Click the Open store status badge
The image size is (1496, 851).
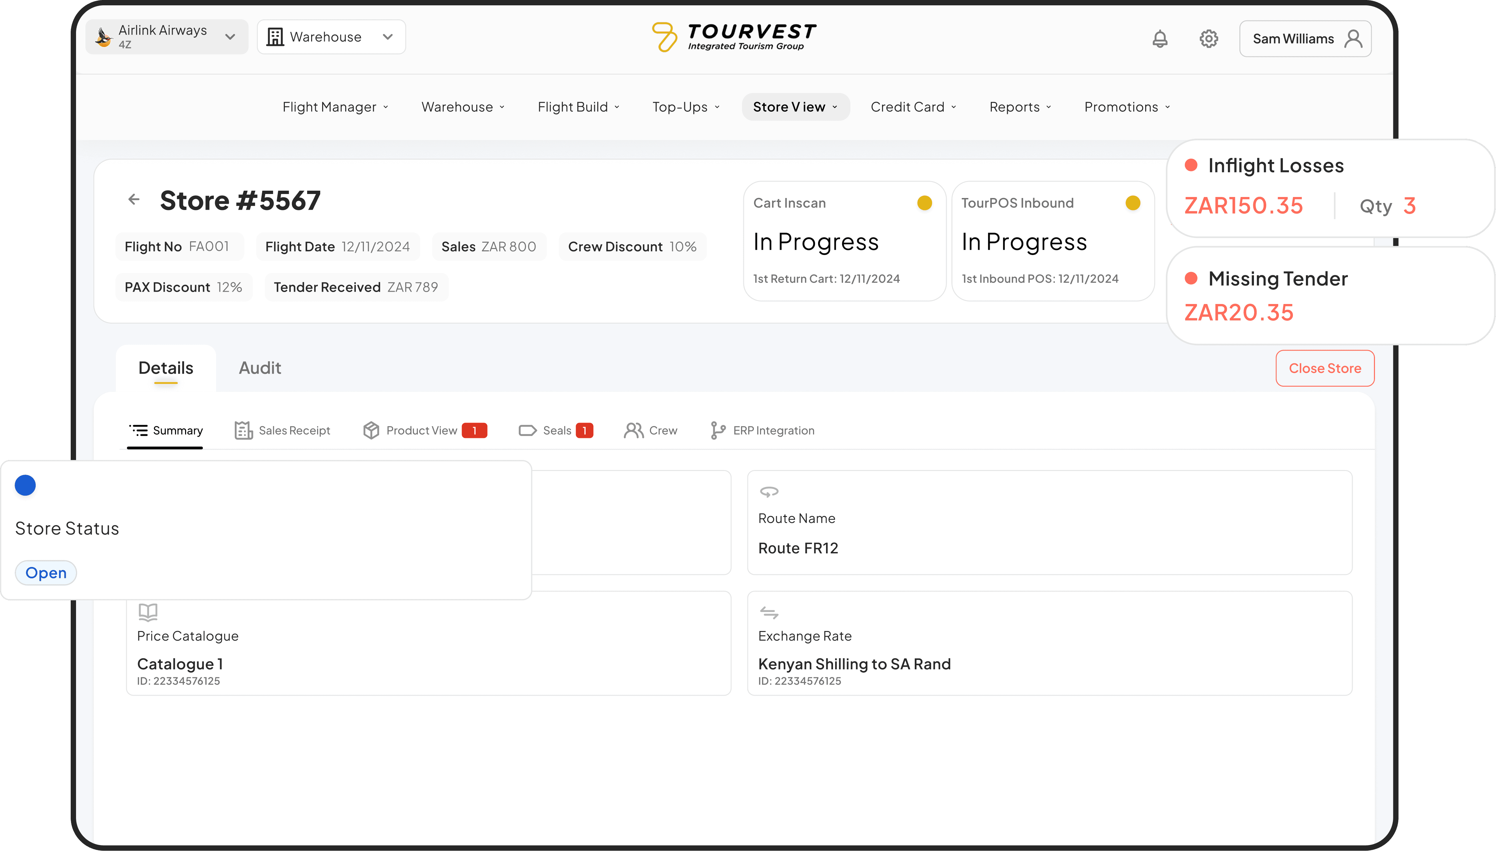[x=46, y=572]
